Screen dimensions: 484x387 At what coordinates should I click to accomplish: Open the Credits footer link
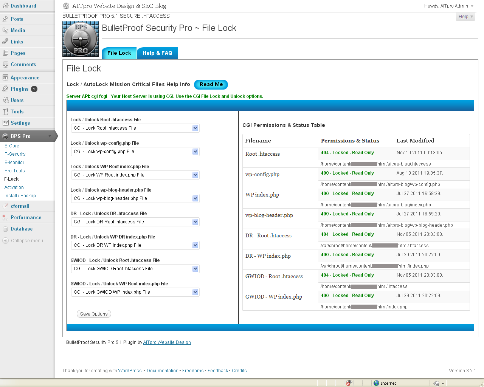(x=239, y=371)
